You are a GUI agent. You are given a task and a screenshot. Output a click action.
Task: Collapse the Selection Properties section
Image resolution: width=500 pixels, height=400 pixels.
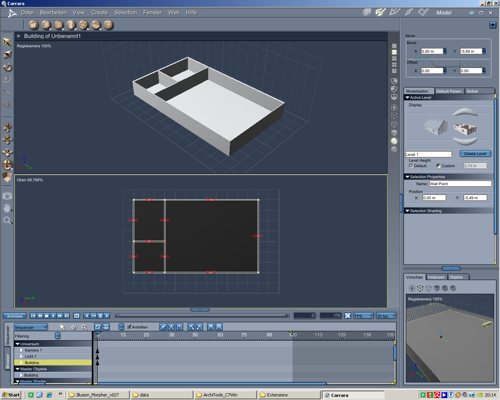click(407, 177)
